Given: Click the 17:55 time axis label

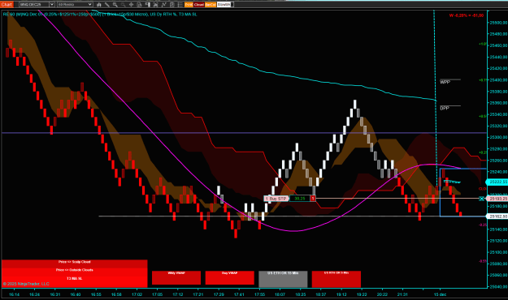Looking at the screenshot, I should 259,294.
